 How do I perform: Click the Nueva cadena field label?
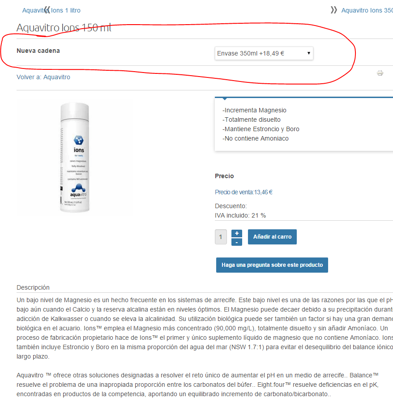[38, 51]
